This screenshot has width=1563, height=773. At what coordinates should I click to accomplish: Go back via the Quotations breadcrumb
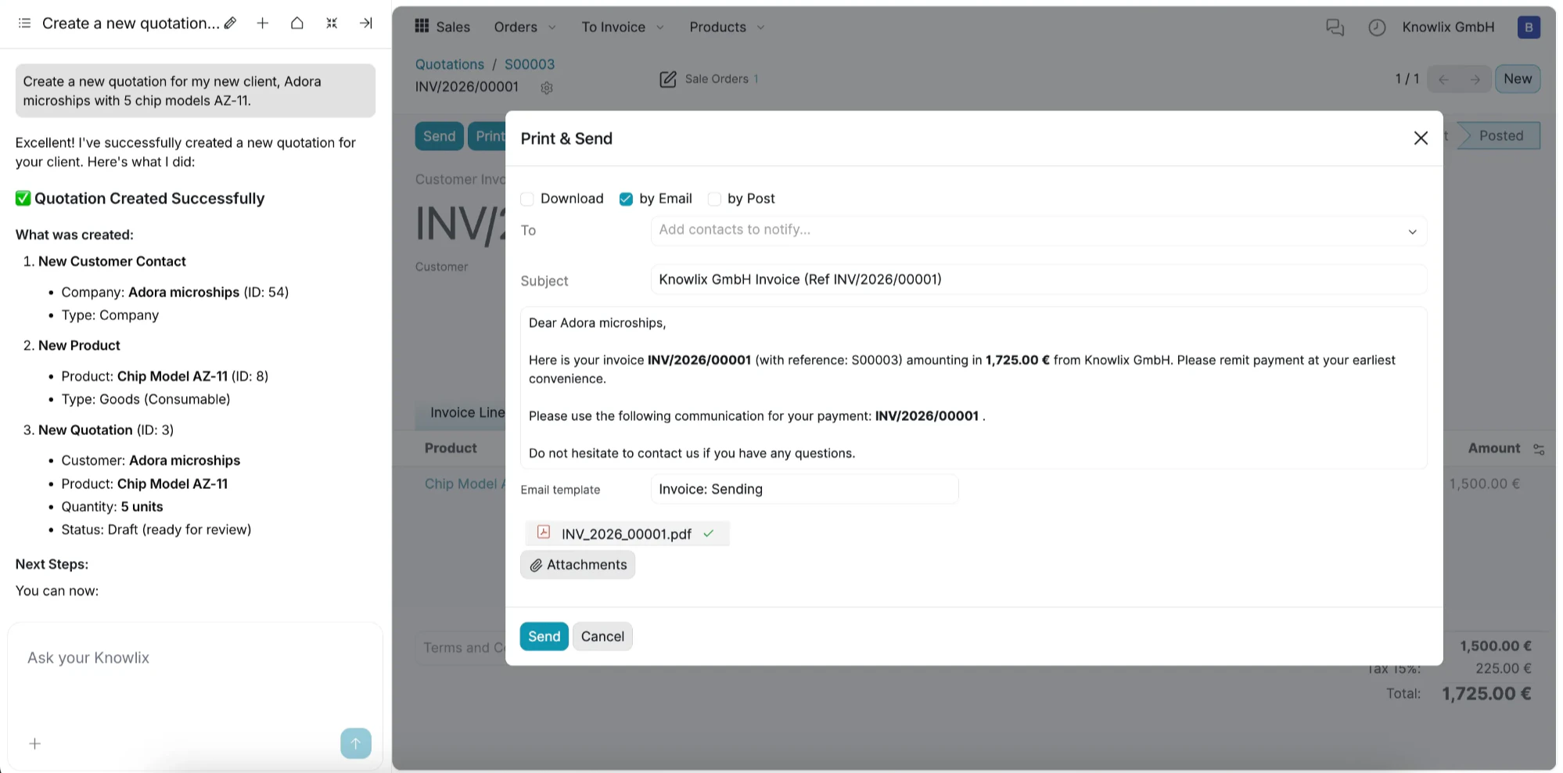[x=450, y=64]
